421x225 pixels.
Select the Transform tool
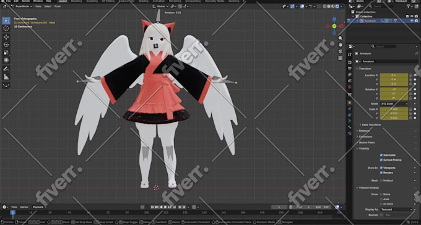(6, 61)
